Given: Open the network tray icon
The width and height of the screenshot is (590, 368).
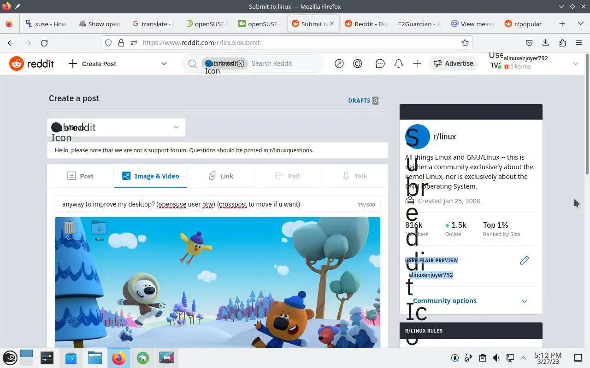Looking at the screenshot, I should [510, 358].
